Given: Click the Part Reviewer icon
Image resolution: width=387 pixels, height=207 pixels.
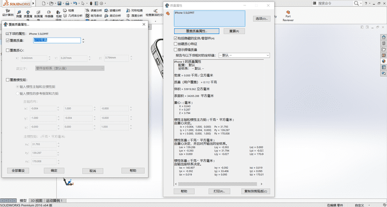Looking at the screenshot, I should (288, 16).
